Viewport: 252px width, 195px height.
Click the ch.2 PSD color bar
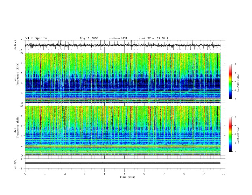230,134
